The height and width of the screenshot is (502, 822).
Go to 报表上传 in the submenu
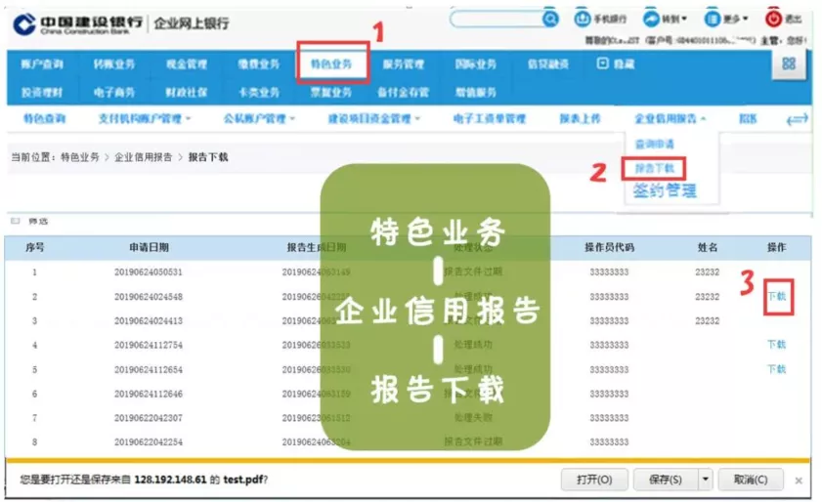point(580,119)
